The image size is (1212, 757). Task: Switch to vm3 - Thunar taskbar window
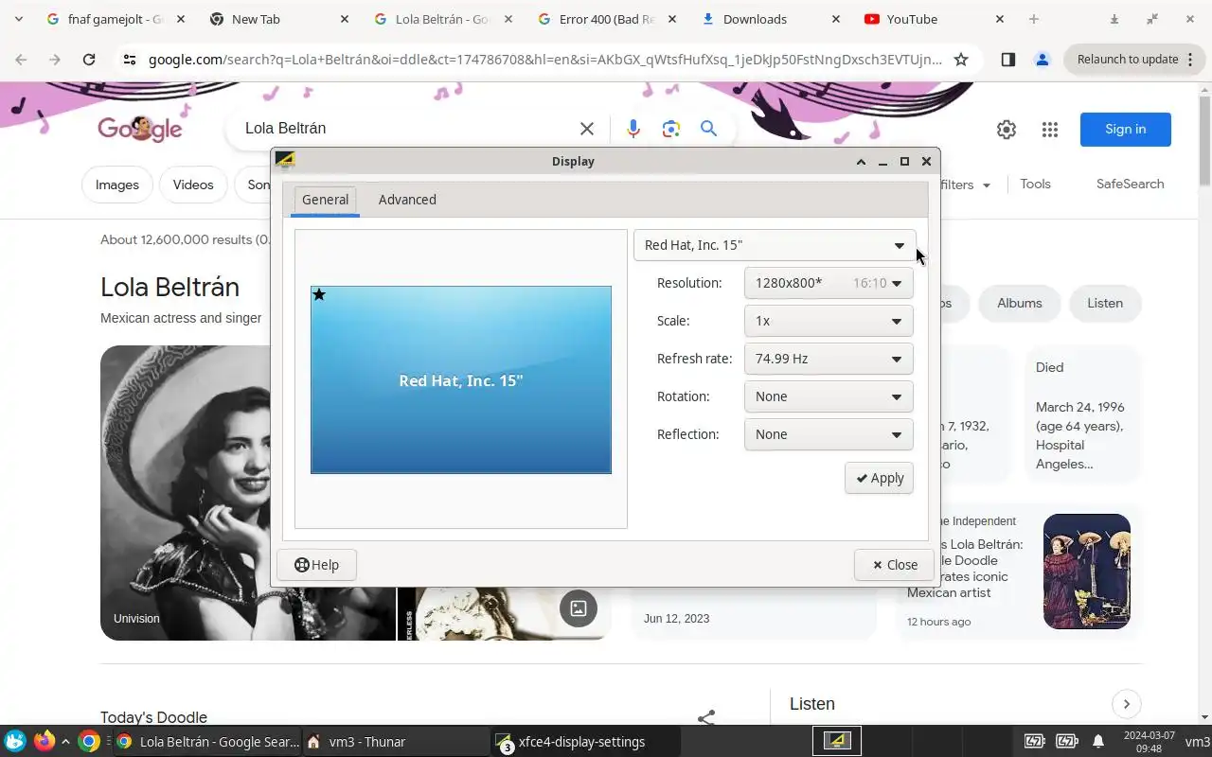(x=396, y=741)
